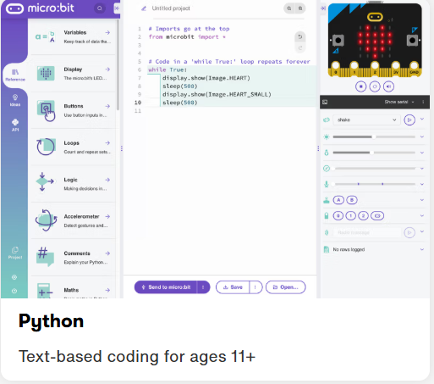Edit project name pencil icon
This screenshot has width=434, height=384.
coord(144,8)
